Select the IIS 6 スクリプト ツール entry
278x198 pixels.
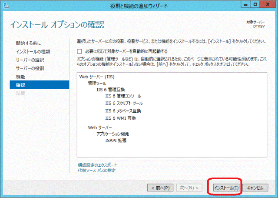coord(124,103)
